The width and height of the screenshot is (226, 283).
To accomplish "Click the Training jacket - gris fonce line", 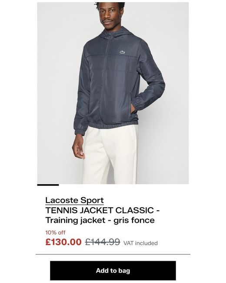I will pos(100,220).
